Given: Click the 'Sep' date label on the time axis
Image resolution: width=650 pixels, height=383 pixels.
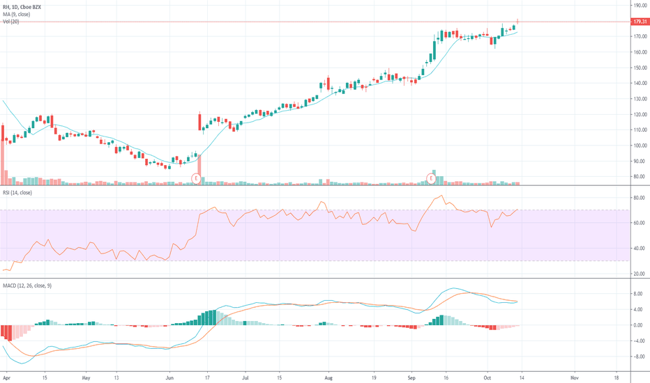Looking at the screenshot, I should (x=411, y=378).
